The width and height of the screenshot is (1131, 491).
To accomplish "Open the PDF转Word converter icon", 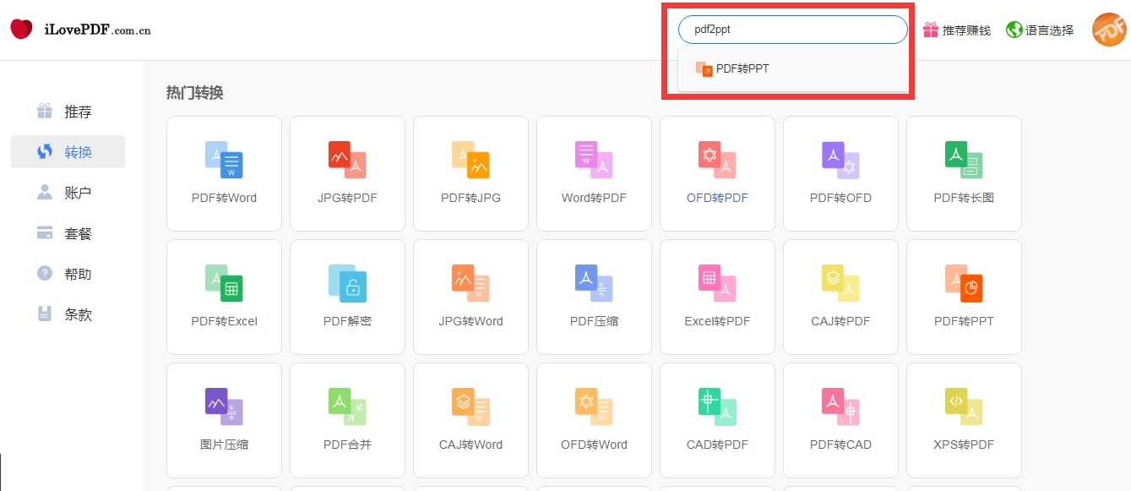I will pos(224,160).
